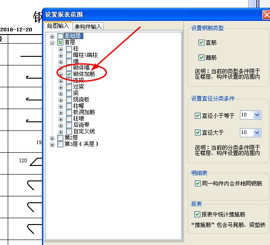The height and width of the screenshot is (245, 270).
Task: Expand the 过梁 tree node
Action: pyautogui.click(x=61, y=87)
